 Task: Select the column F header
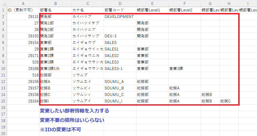pyautogui.click(x=184, y=3)
